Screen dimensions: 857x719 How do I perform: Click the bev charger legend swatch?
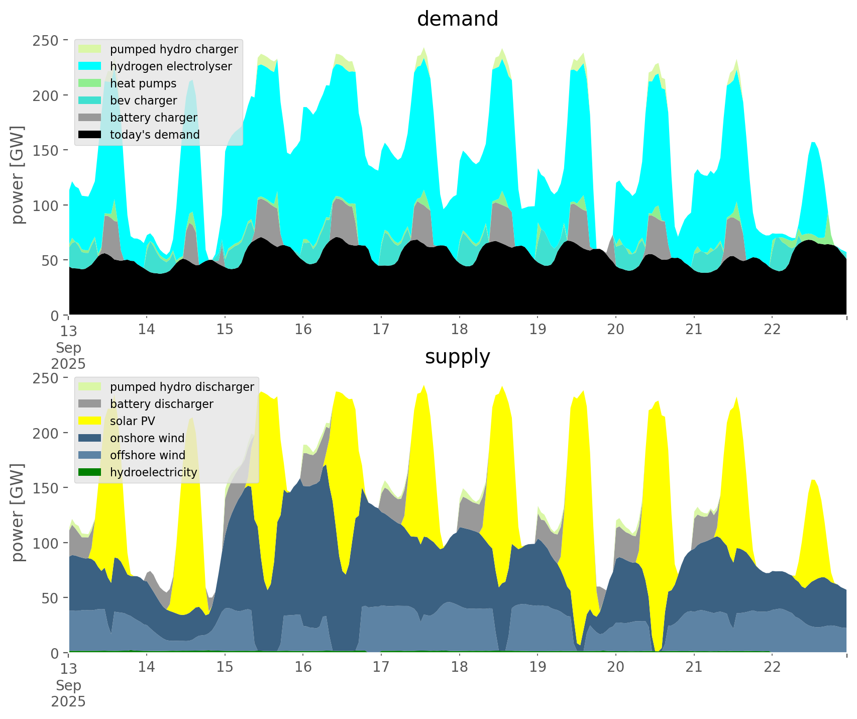pos(90,100)
